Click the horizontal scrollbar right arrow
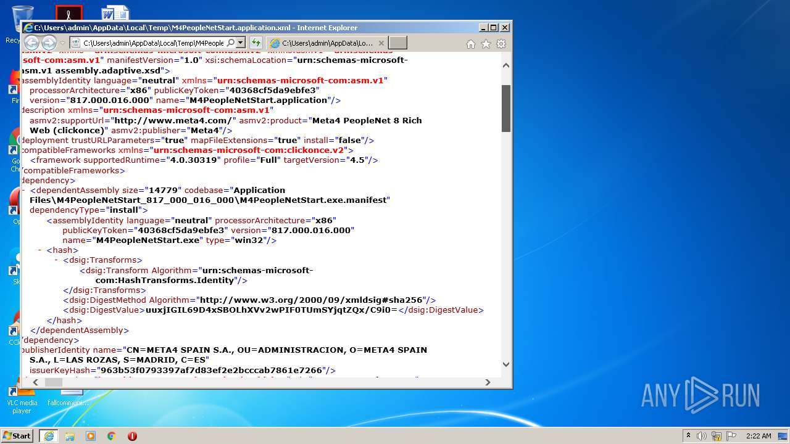Image resolution: width=790 pixels, height=444 pixels. [x=488, y=382]
